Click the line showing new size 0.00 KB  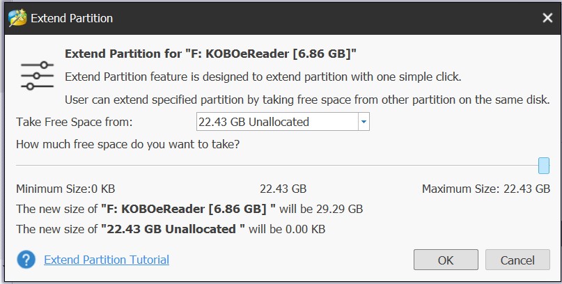point(171,228)
